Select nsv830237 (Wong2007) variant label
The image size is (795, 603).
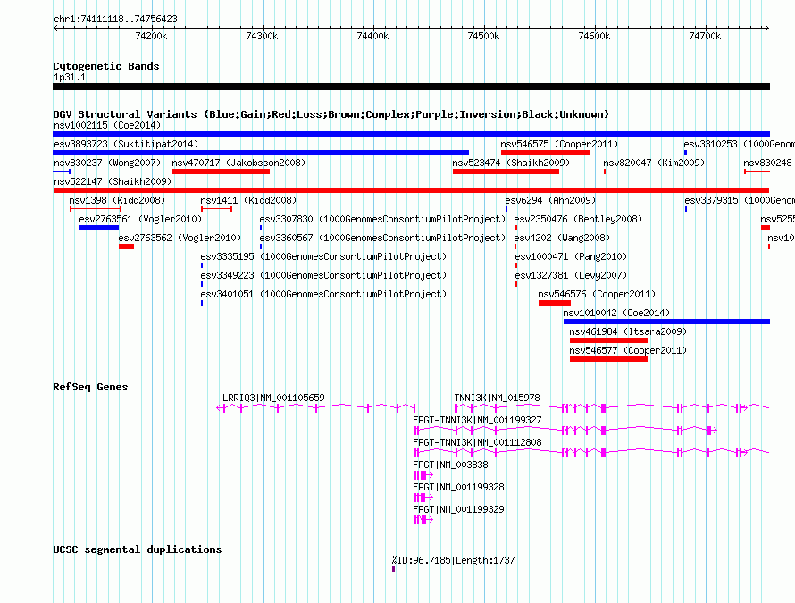coord(107,163)
